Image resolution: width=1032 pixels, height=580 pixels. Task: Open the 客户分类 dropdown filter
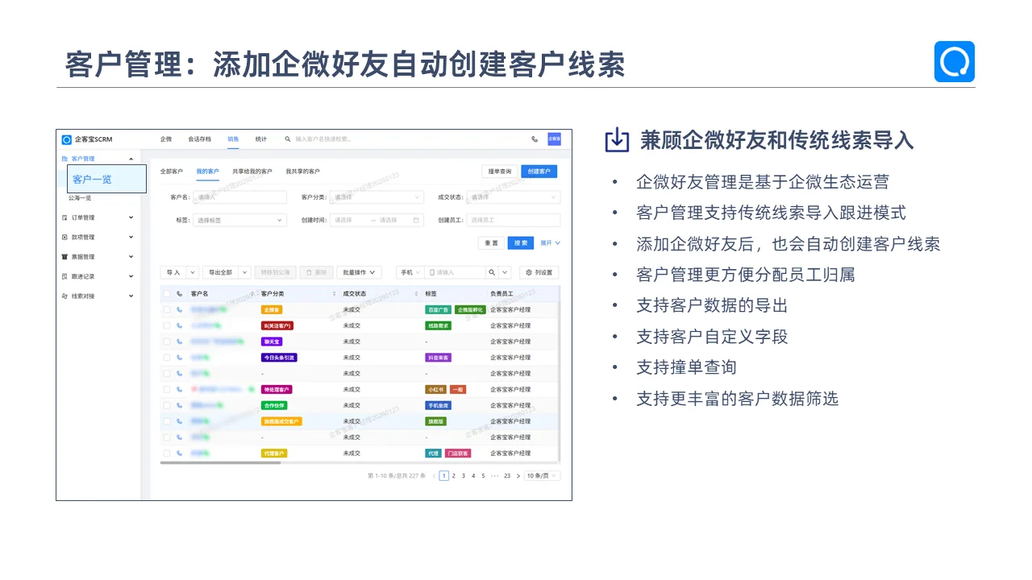point(377,197)
